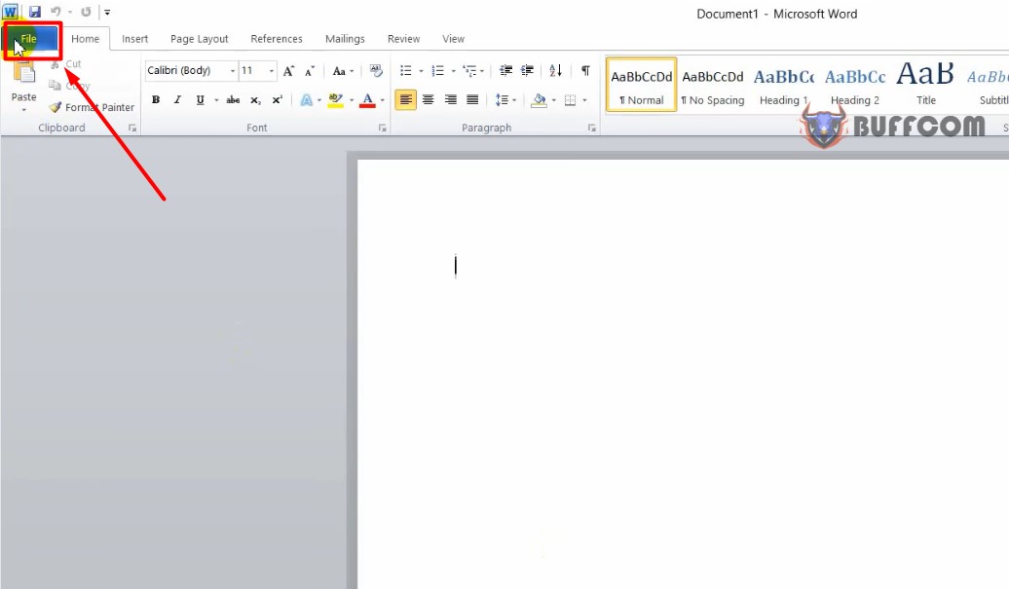Sort the selected text

555,71
